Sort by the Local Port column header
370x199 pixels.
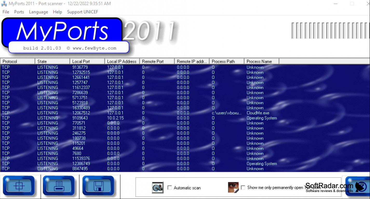point(87,61)
